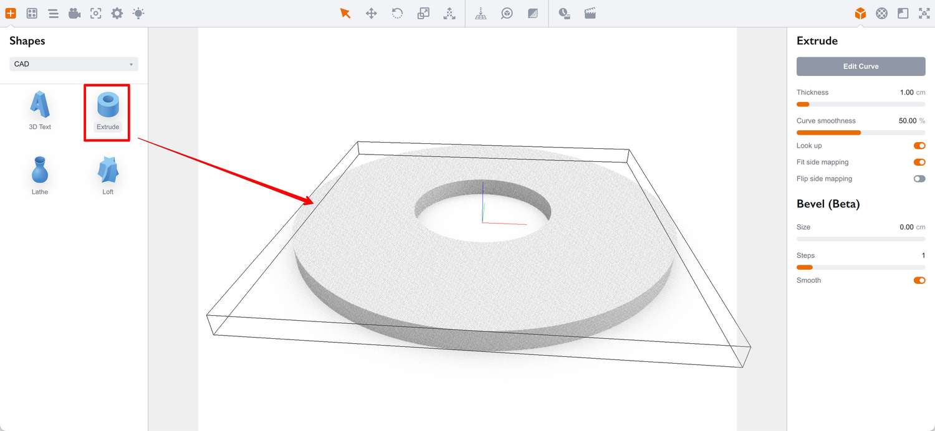Image resolution: width=935 pixels, height=431 pixels.
Task: Adjust the Thickness slider
Action: pos(861,104)
